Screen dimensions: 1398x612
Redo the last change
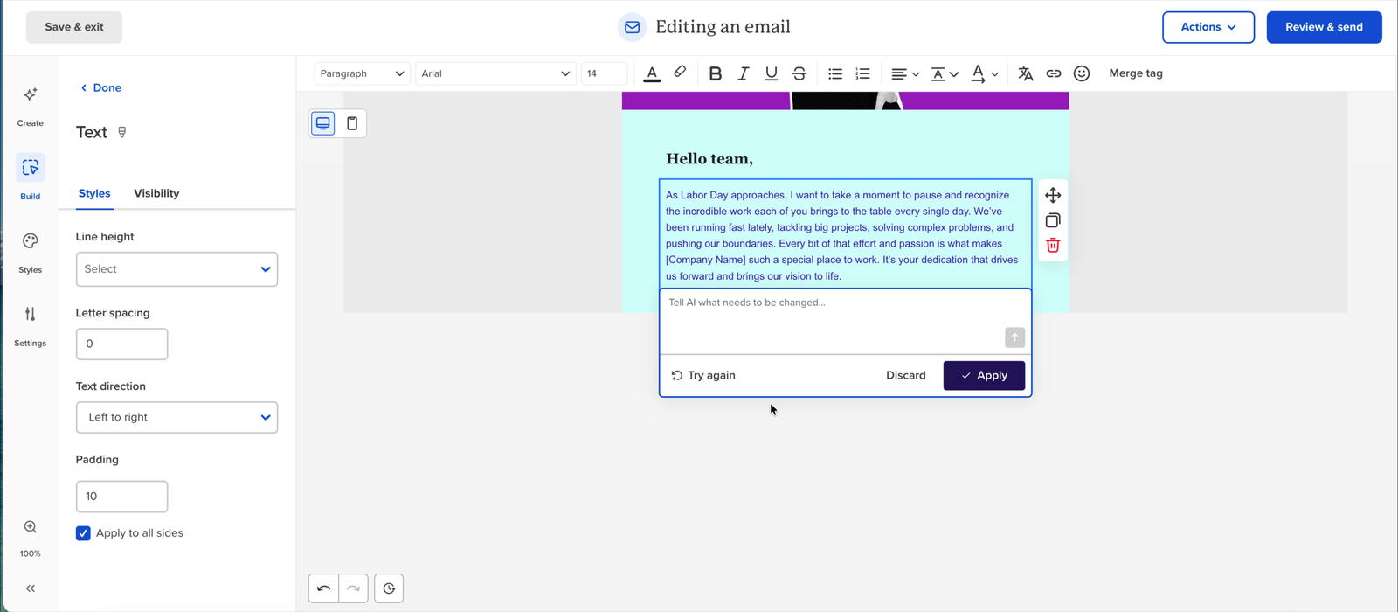[353, 588]
